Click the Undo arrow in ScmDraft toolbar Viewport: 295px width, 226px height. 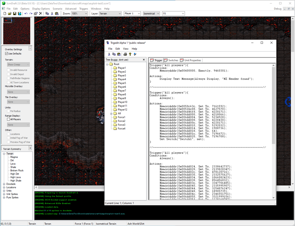26,14
